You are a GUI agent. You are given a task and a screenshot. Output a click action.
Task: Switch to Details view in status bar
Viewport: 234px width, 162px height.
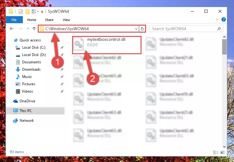216,152
